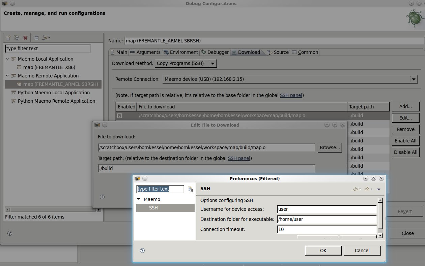The width and height of the screenshot is (425, 266).
Task: Click the new launch configuration icon
Action: click(8, 38)
